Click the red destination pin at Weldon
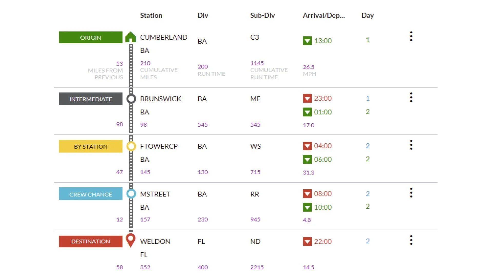Image resolution: width=493 pixels, height=277 pixels. [131, 240]
